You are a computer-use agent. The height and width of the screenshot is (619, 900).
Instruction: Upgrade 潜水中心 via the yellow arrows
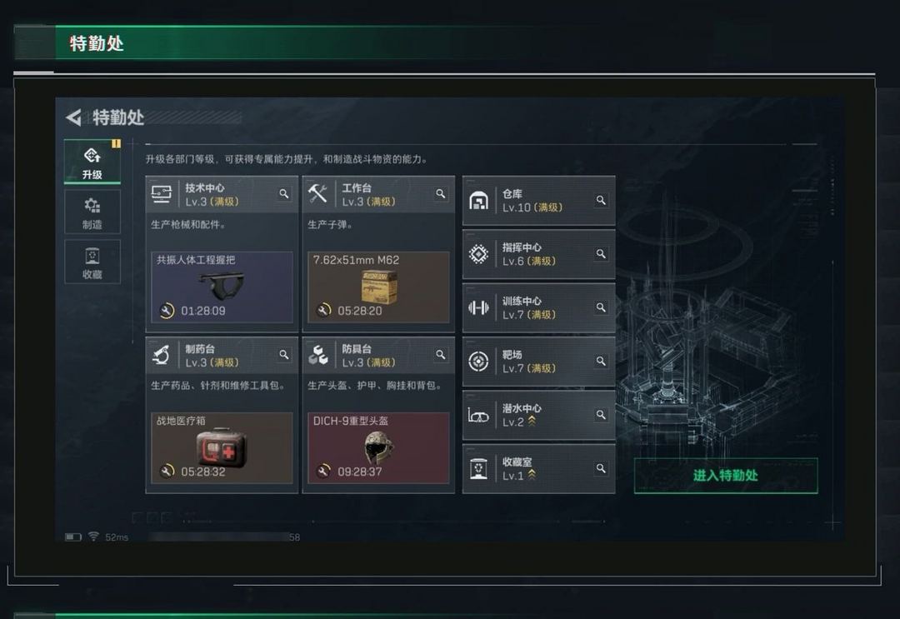click(532, 422)
